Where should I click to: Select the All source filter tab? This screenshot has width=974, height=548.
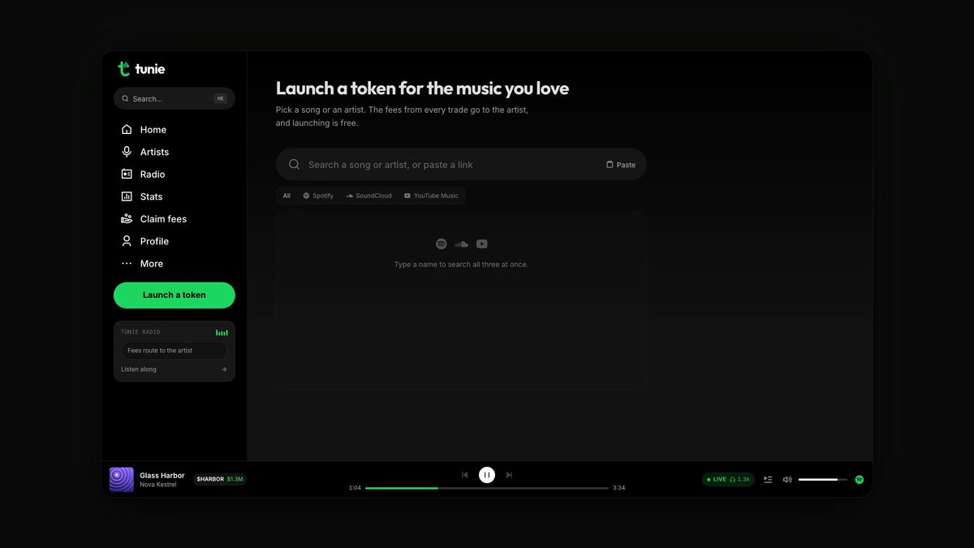287,196
